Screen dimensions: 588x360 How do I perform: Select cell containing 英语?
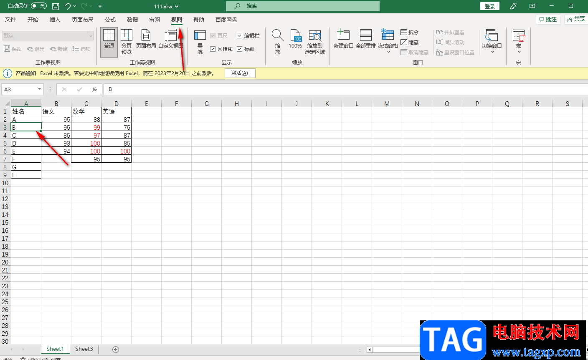point(117,111)
